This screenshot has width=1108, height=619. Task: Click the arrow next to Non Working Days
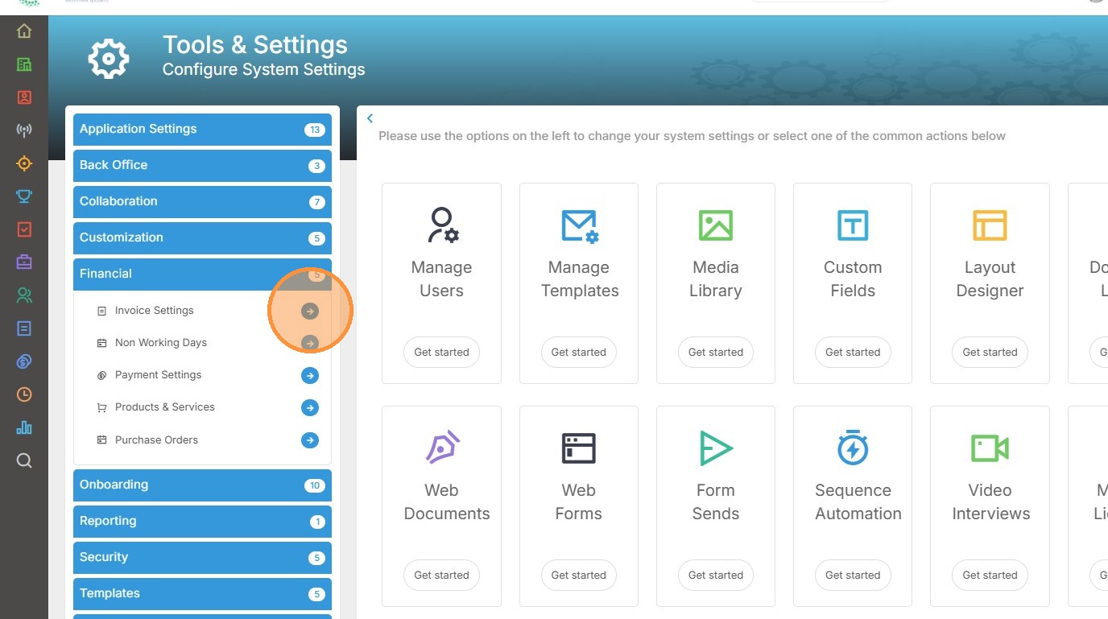(310, 343)
